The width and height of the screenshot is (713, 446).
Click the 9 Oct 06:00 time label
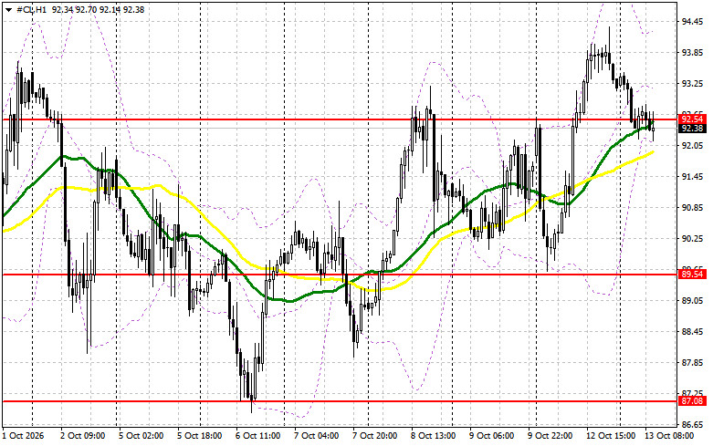click(491, 436)
